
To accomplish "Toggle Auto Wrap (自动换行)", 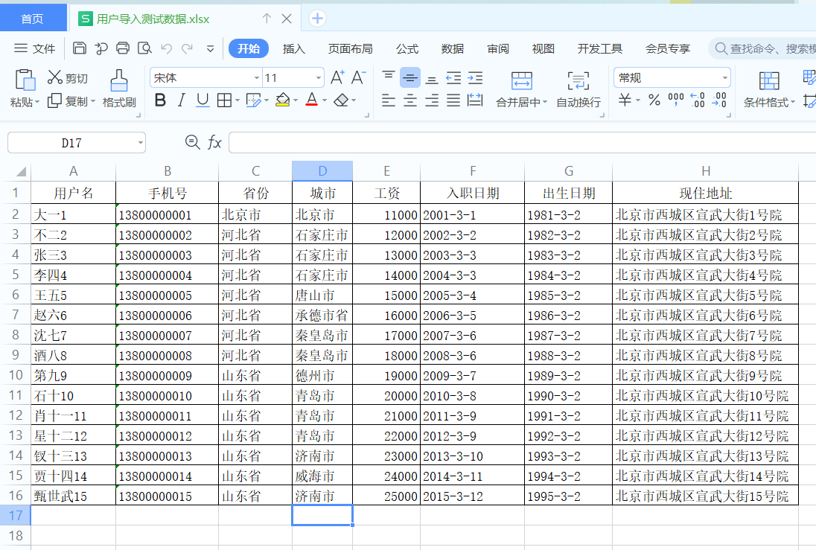I will (578, 89).
